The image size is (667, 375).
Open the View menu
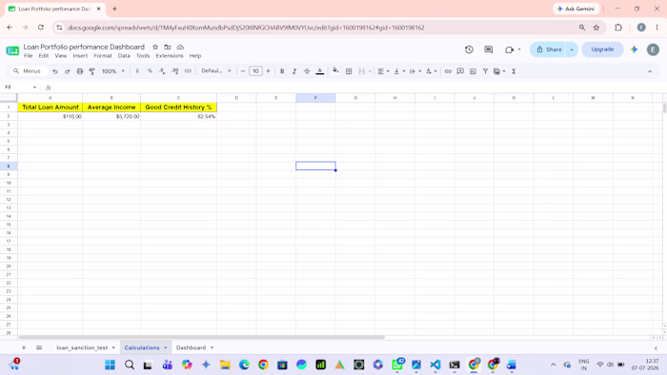pyautogui.click(x=61, y=55)
